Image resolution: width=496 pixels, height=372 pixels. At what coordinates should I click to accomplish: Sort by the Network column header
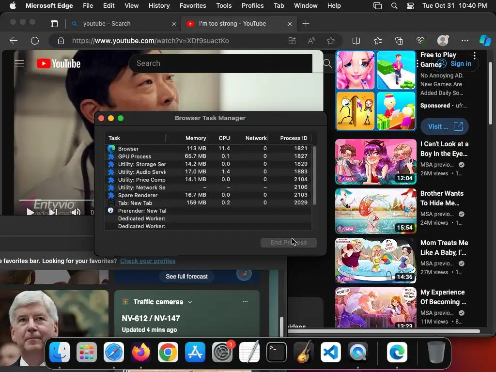click(x=256, y=138)
